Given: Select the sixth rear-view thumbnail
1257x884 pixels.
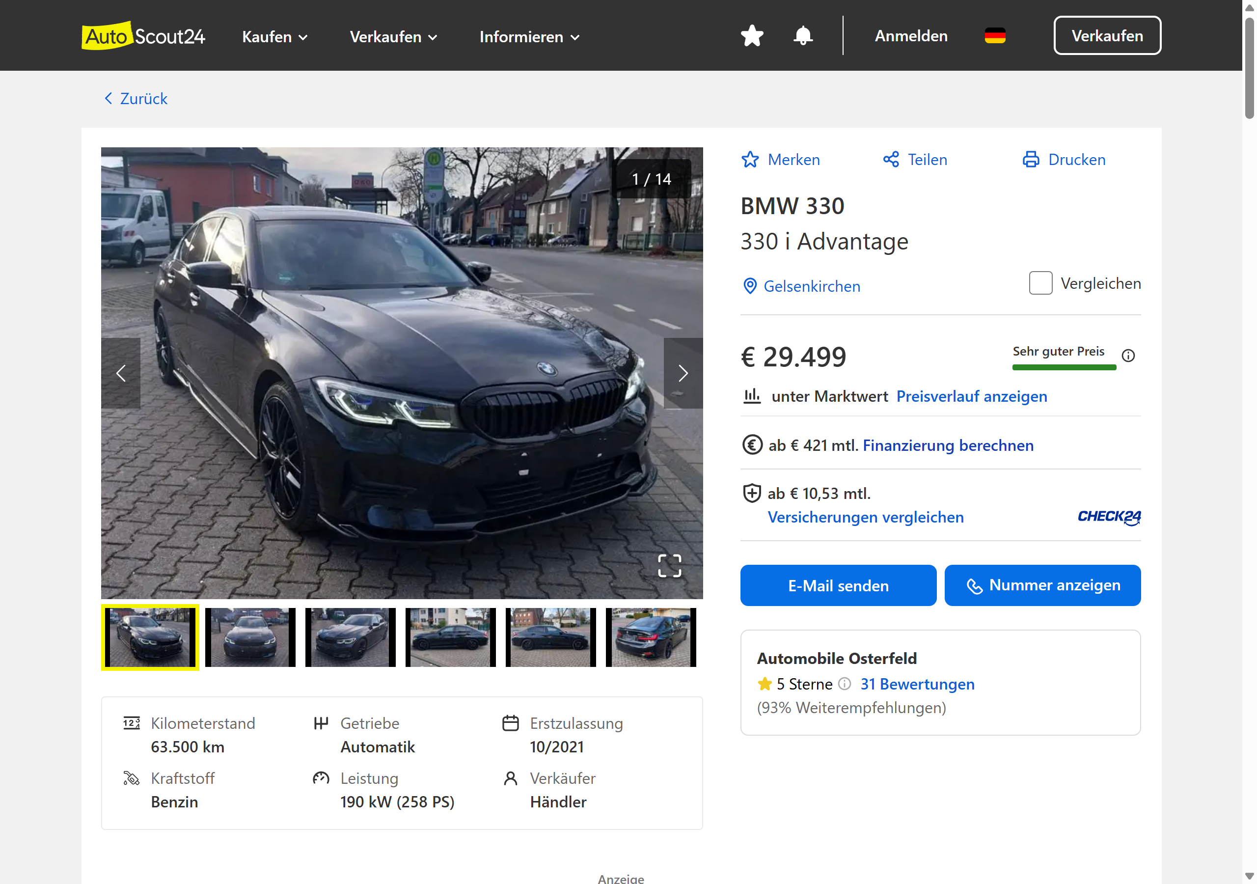Looking at the screenshot, I should tap(651, 637).
